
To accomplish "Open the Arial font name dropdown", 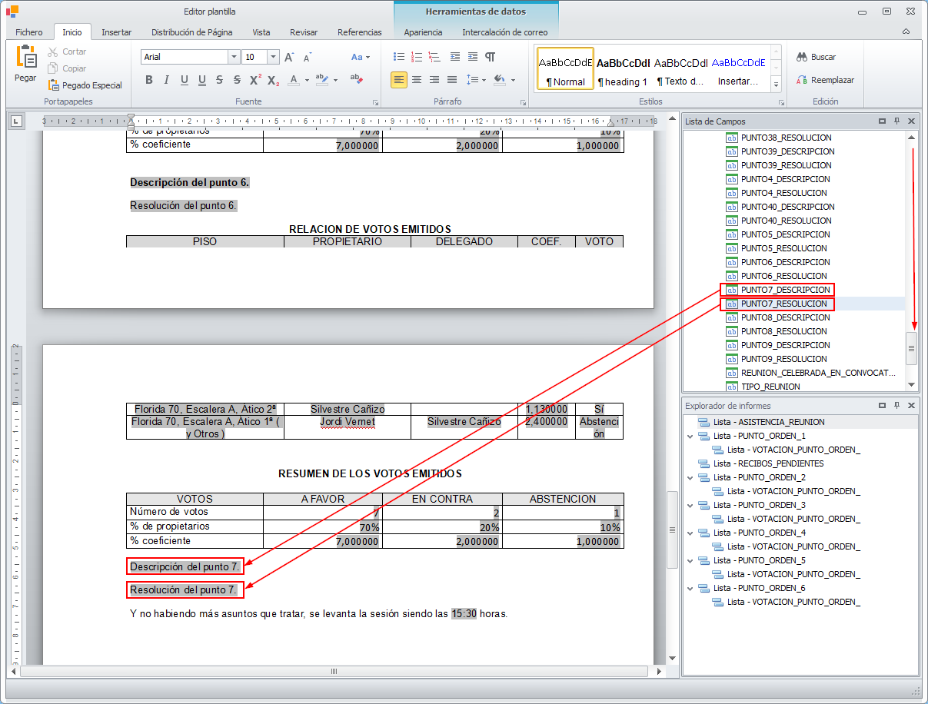I will click(234, 58).
